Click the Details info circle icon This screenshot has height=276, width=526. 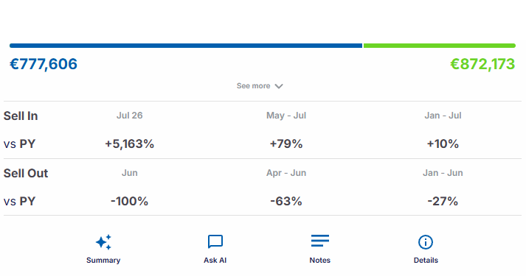[x=426, y=242]
